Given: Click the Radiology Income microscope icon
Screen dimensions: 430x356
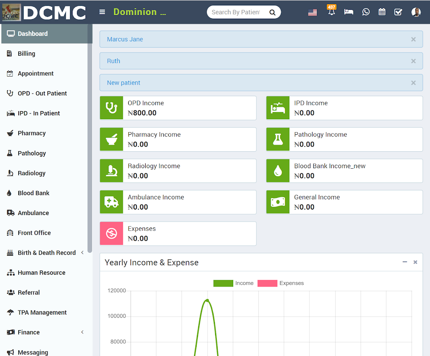Looking at the screenshot, I should pyautogui.click(x=112, y=170).
